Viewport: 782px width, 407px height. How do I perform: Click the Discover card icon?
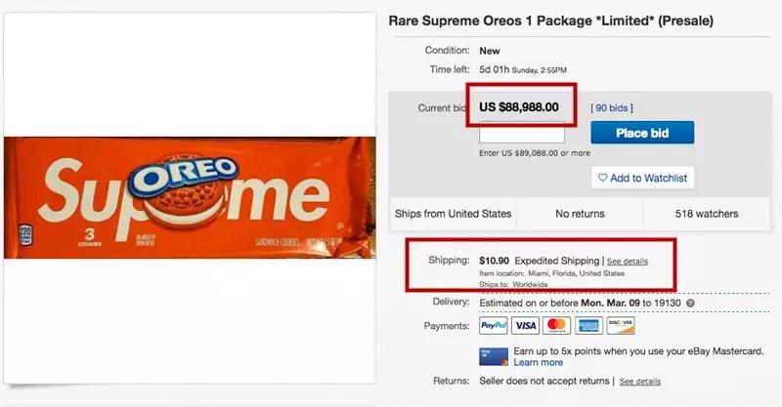(x=620, y=326)
